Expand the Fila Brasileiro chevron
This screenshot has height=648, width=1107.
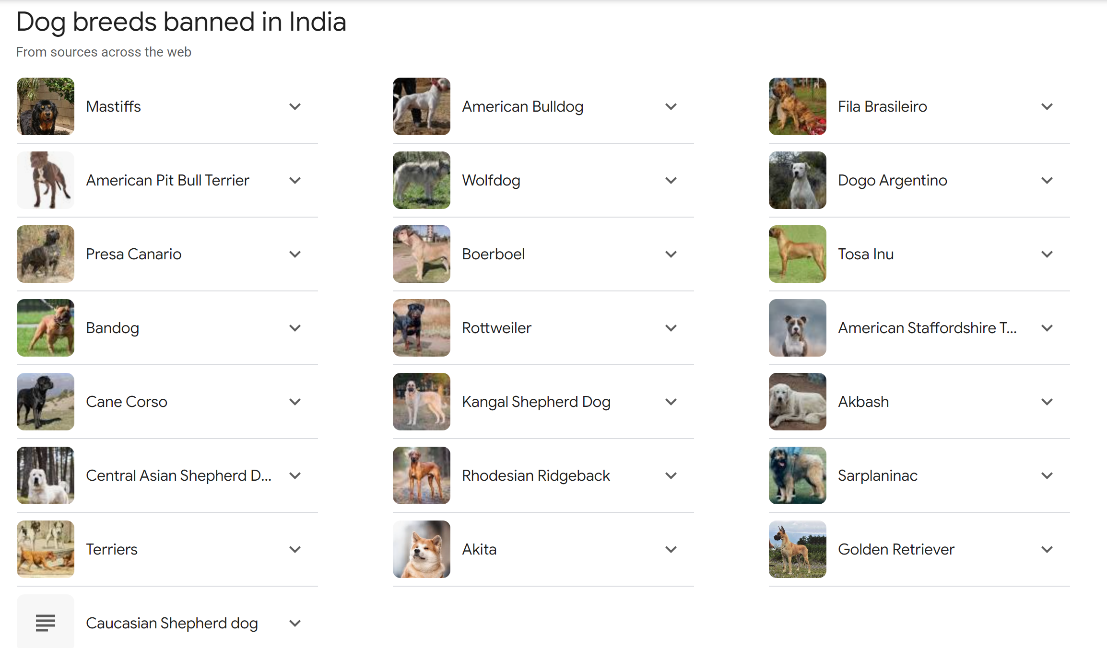point(1047,106)
